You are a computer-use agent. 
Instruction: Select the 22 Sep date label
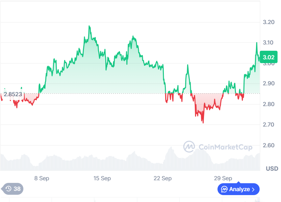point(163,178)
